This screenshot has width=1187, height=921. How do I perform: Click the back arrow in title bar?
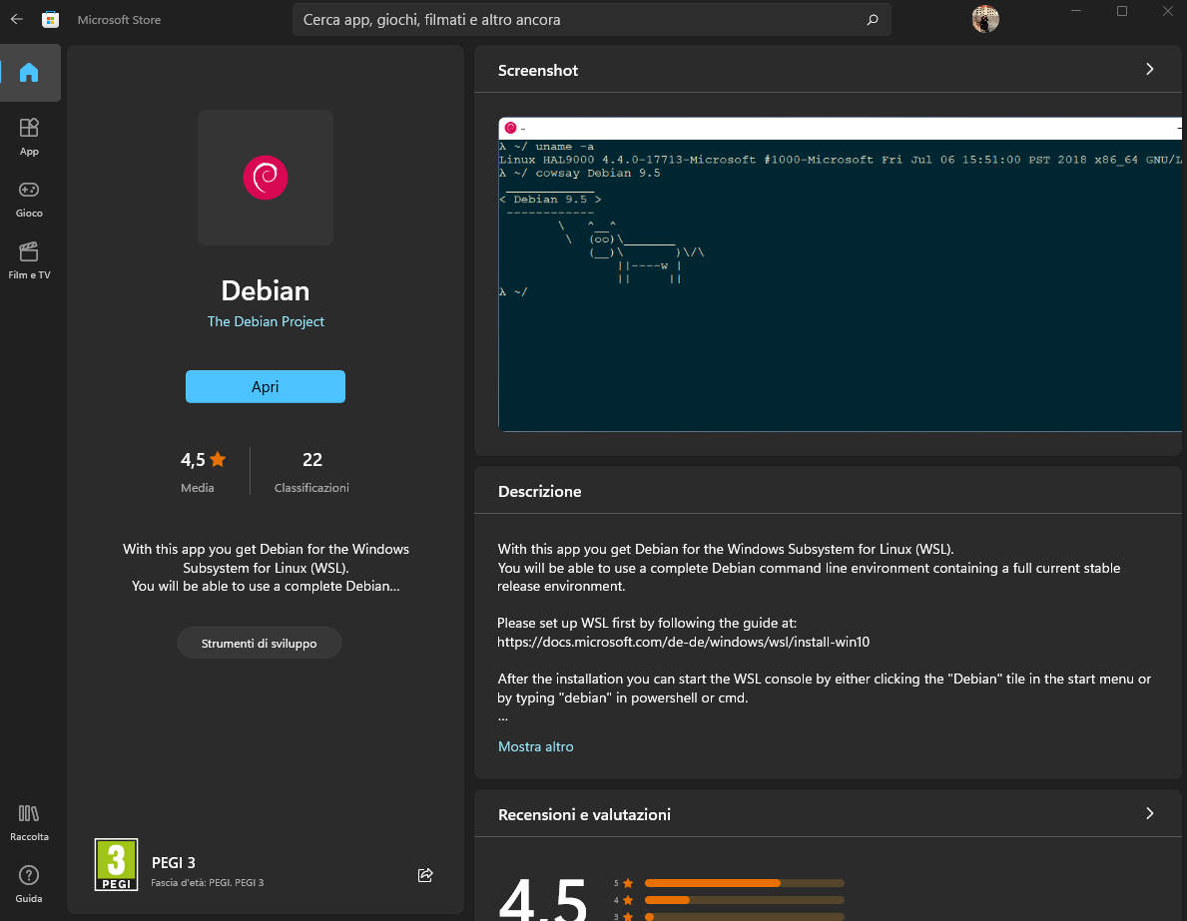point(17,19)
